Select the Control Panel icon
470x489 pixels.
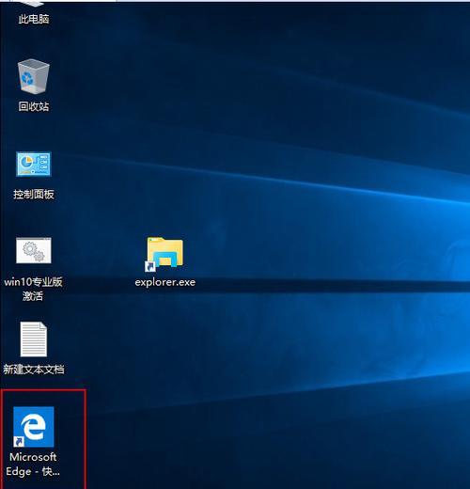pyautogui.click(x=34, y=164)
